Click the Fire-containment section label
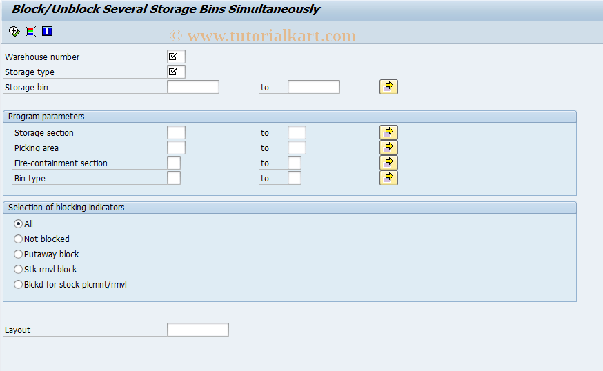 [61, 163]
